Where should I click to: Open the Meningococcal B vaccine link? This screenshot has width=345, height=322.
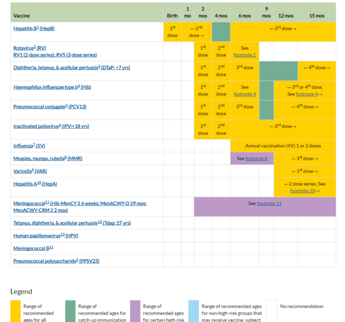click(33, 248)
